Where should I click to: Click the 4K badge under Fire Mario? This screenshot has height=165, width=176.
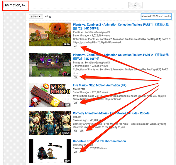pyautogui.click(x=75, y=103)
